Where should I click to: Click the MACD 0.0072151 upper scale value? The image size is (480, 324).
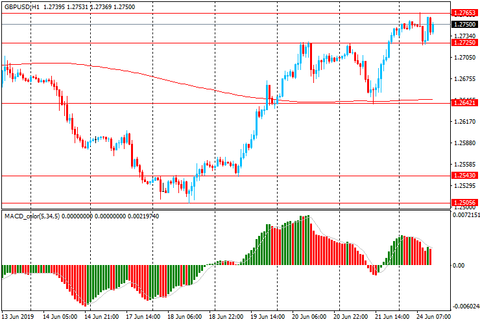point(466,215)
